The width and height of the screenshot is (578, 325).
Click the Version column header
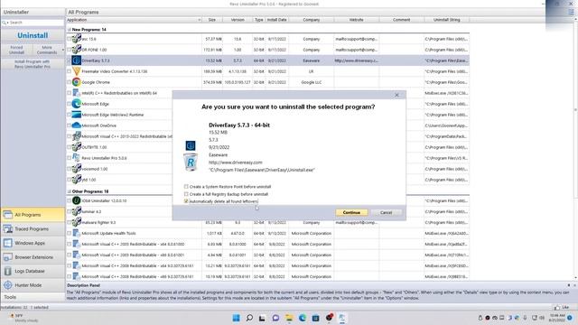click(238, 20)
